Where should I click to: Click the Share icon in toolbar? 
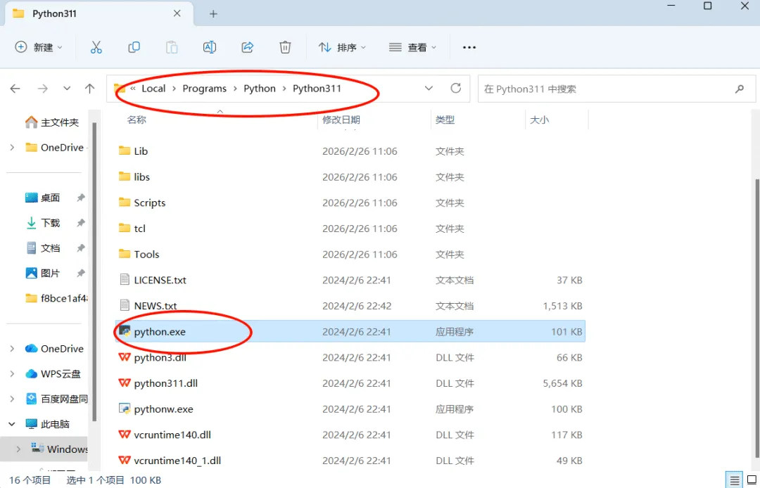pos(248,47)
